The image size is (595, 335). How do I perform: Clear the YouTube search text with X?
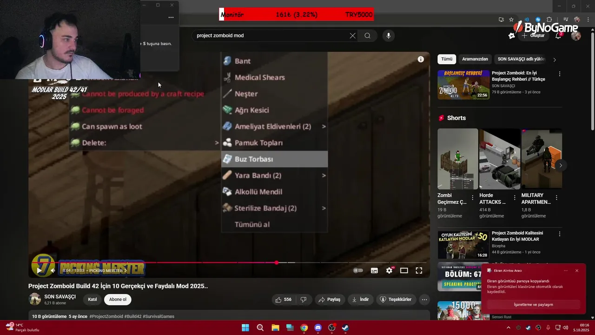(352, 35)
